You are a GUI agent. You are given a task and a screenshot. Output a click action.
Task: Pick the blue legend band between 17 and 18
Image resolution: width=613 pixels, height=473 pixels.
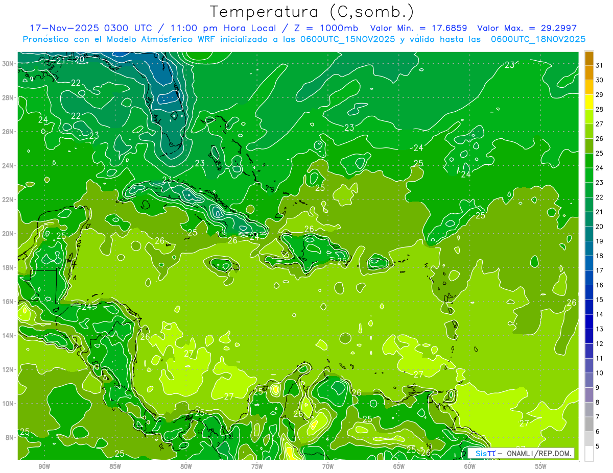tap(589, 263)
